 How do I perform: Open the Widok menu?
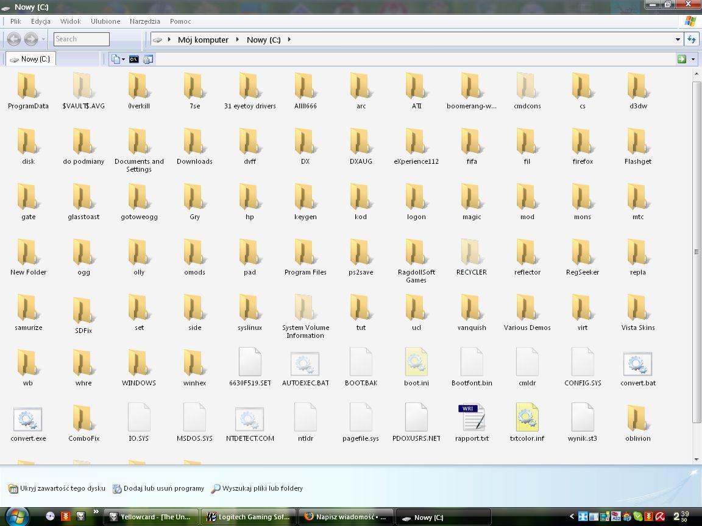click(70, 21)
